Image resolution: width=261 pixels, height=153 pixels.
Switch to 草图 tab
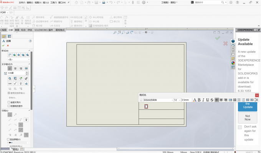pos(17,30)
